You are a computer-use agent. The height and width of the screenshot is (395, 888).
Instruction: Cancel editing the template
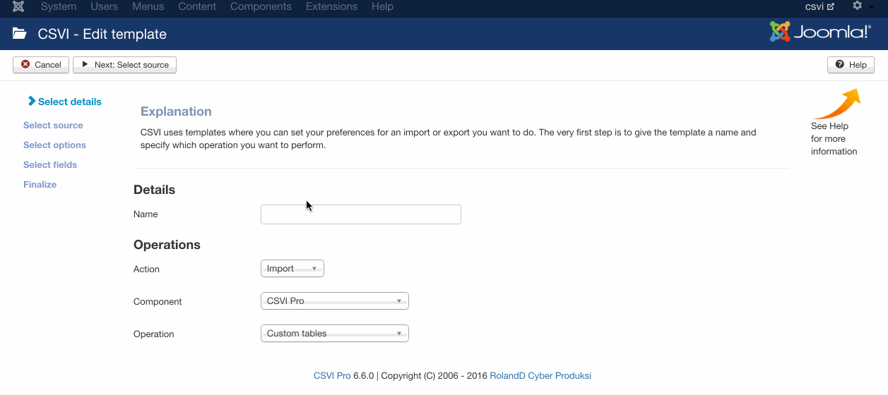41,65
